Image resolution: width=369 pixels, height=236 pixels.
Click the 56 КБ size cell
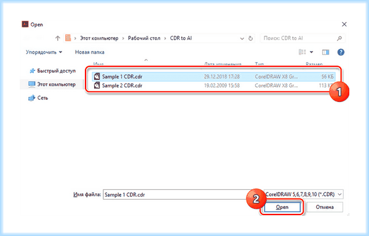(327, 76)
